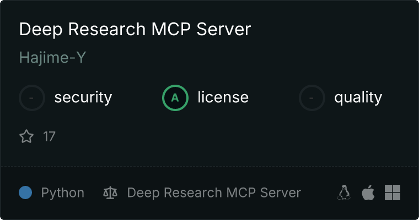This screenshot has width=419, height=220.
Task: Click the footer Deep Research MCP Server license text
Action: [x=214, y=193]
